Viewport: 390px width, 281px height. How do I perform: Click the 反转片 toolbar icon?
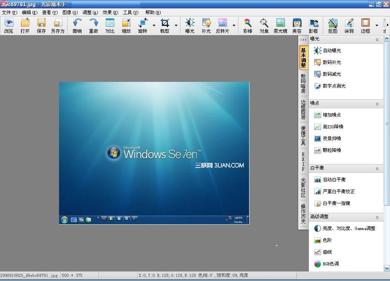[x=222, y=26]
